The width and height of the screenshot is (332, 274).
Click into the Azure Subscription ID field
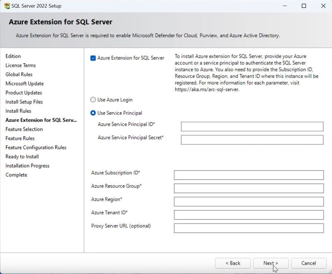click(249, 175)
